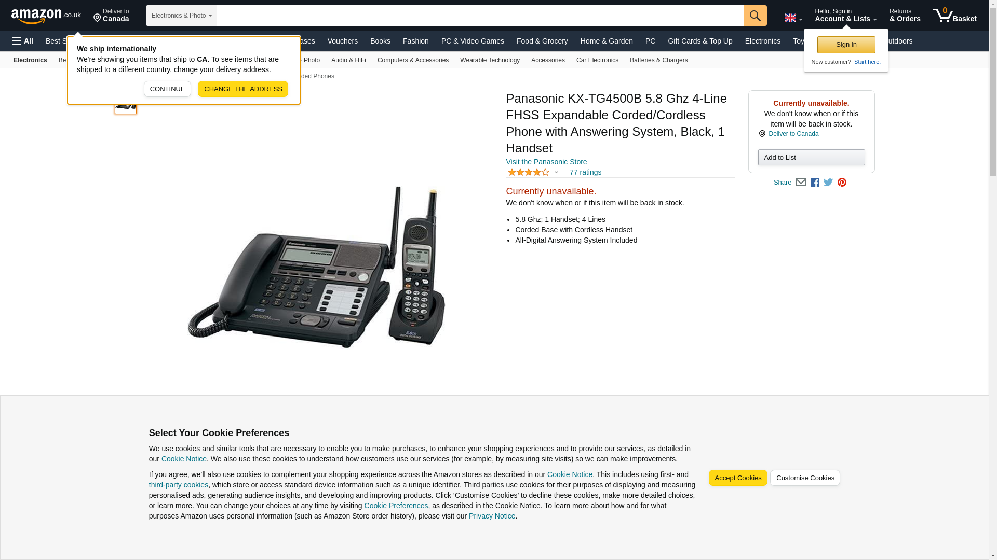Expand the Electronics & Photo search category dropdown
The height and width of the screenshot is (560, 997).
[181, 16]
